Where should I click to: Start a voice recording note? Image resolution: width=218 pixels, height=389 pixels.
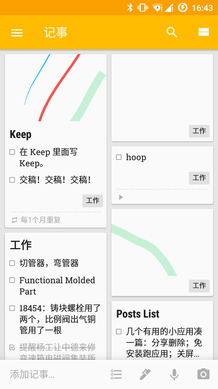tap(174, 374)
